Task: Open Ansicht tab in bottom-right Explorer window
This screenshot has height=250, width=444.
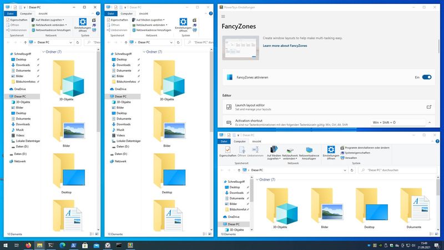Action: pos(256,142)
